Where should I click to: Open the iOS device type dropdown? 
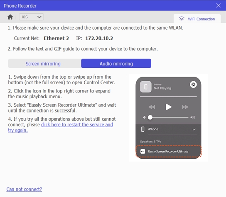(31, 17)
